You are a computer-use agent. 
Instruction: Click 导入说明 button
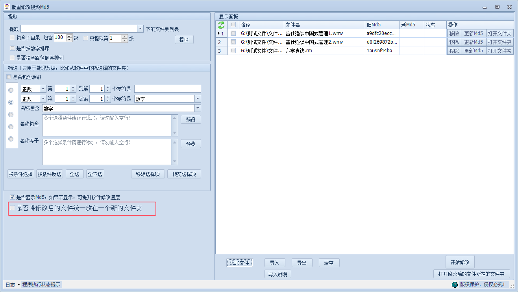[278, 274]
